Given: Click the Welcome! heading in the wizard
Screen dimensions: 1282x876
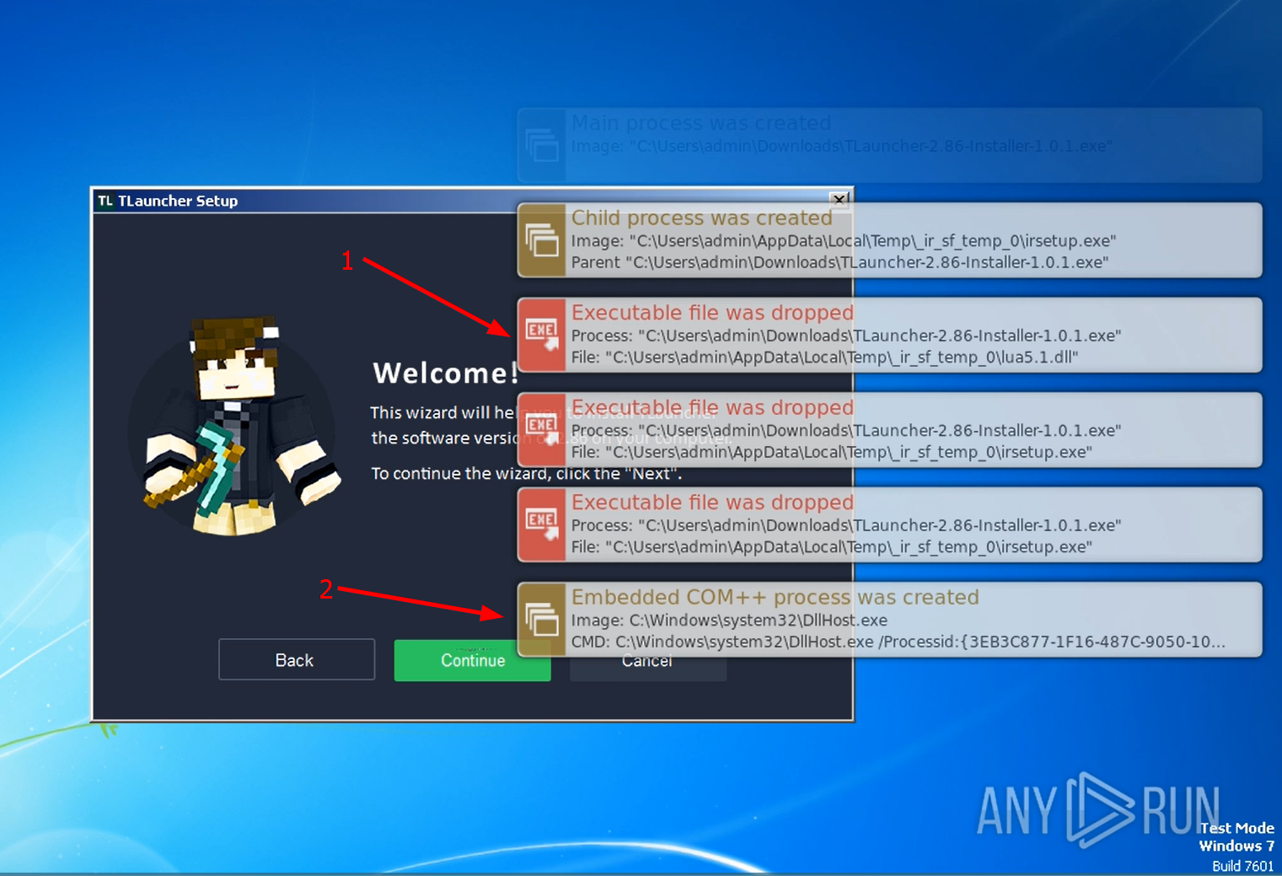Looking at the screenshot, I should click(x=445, y=373).
